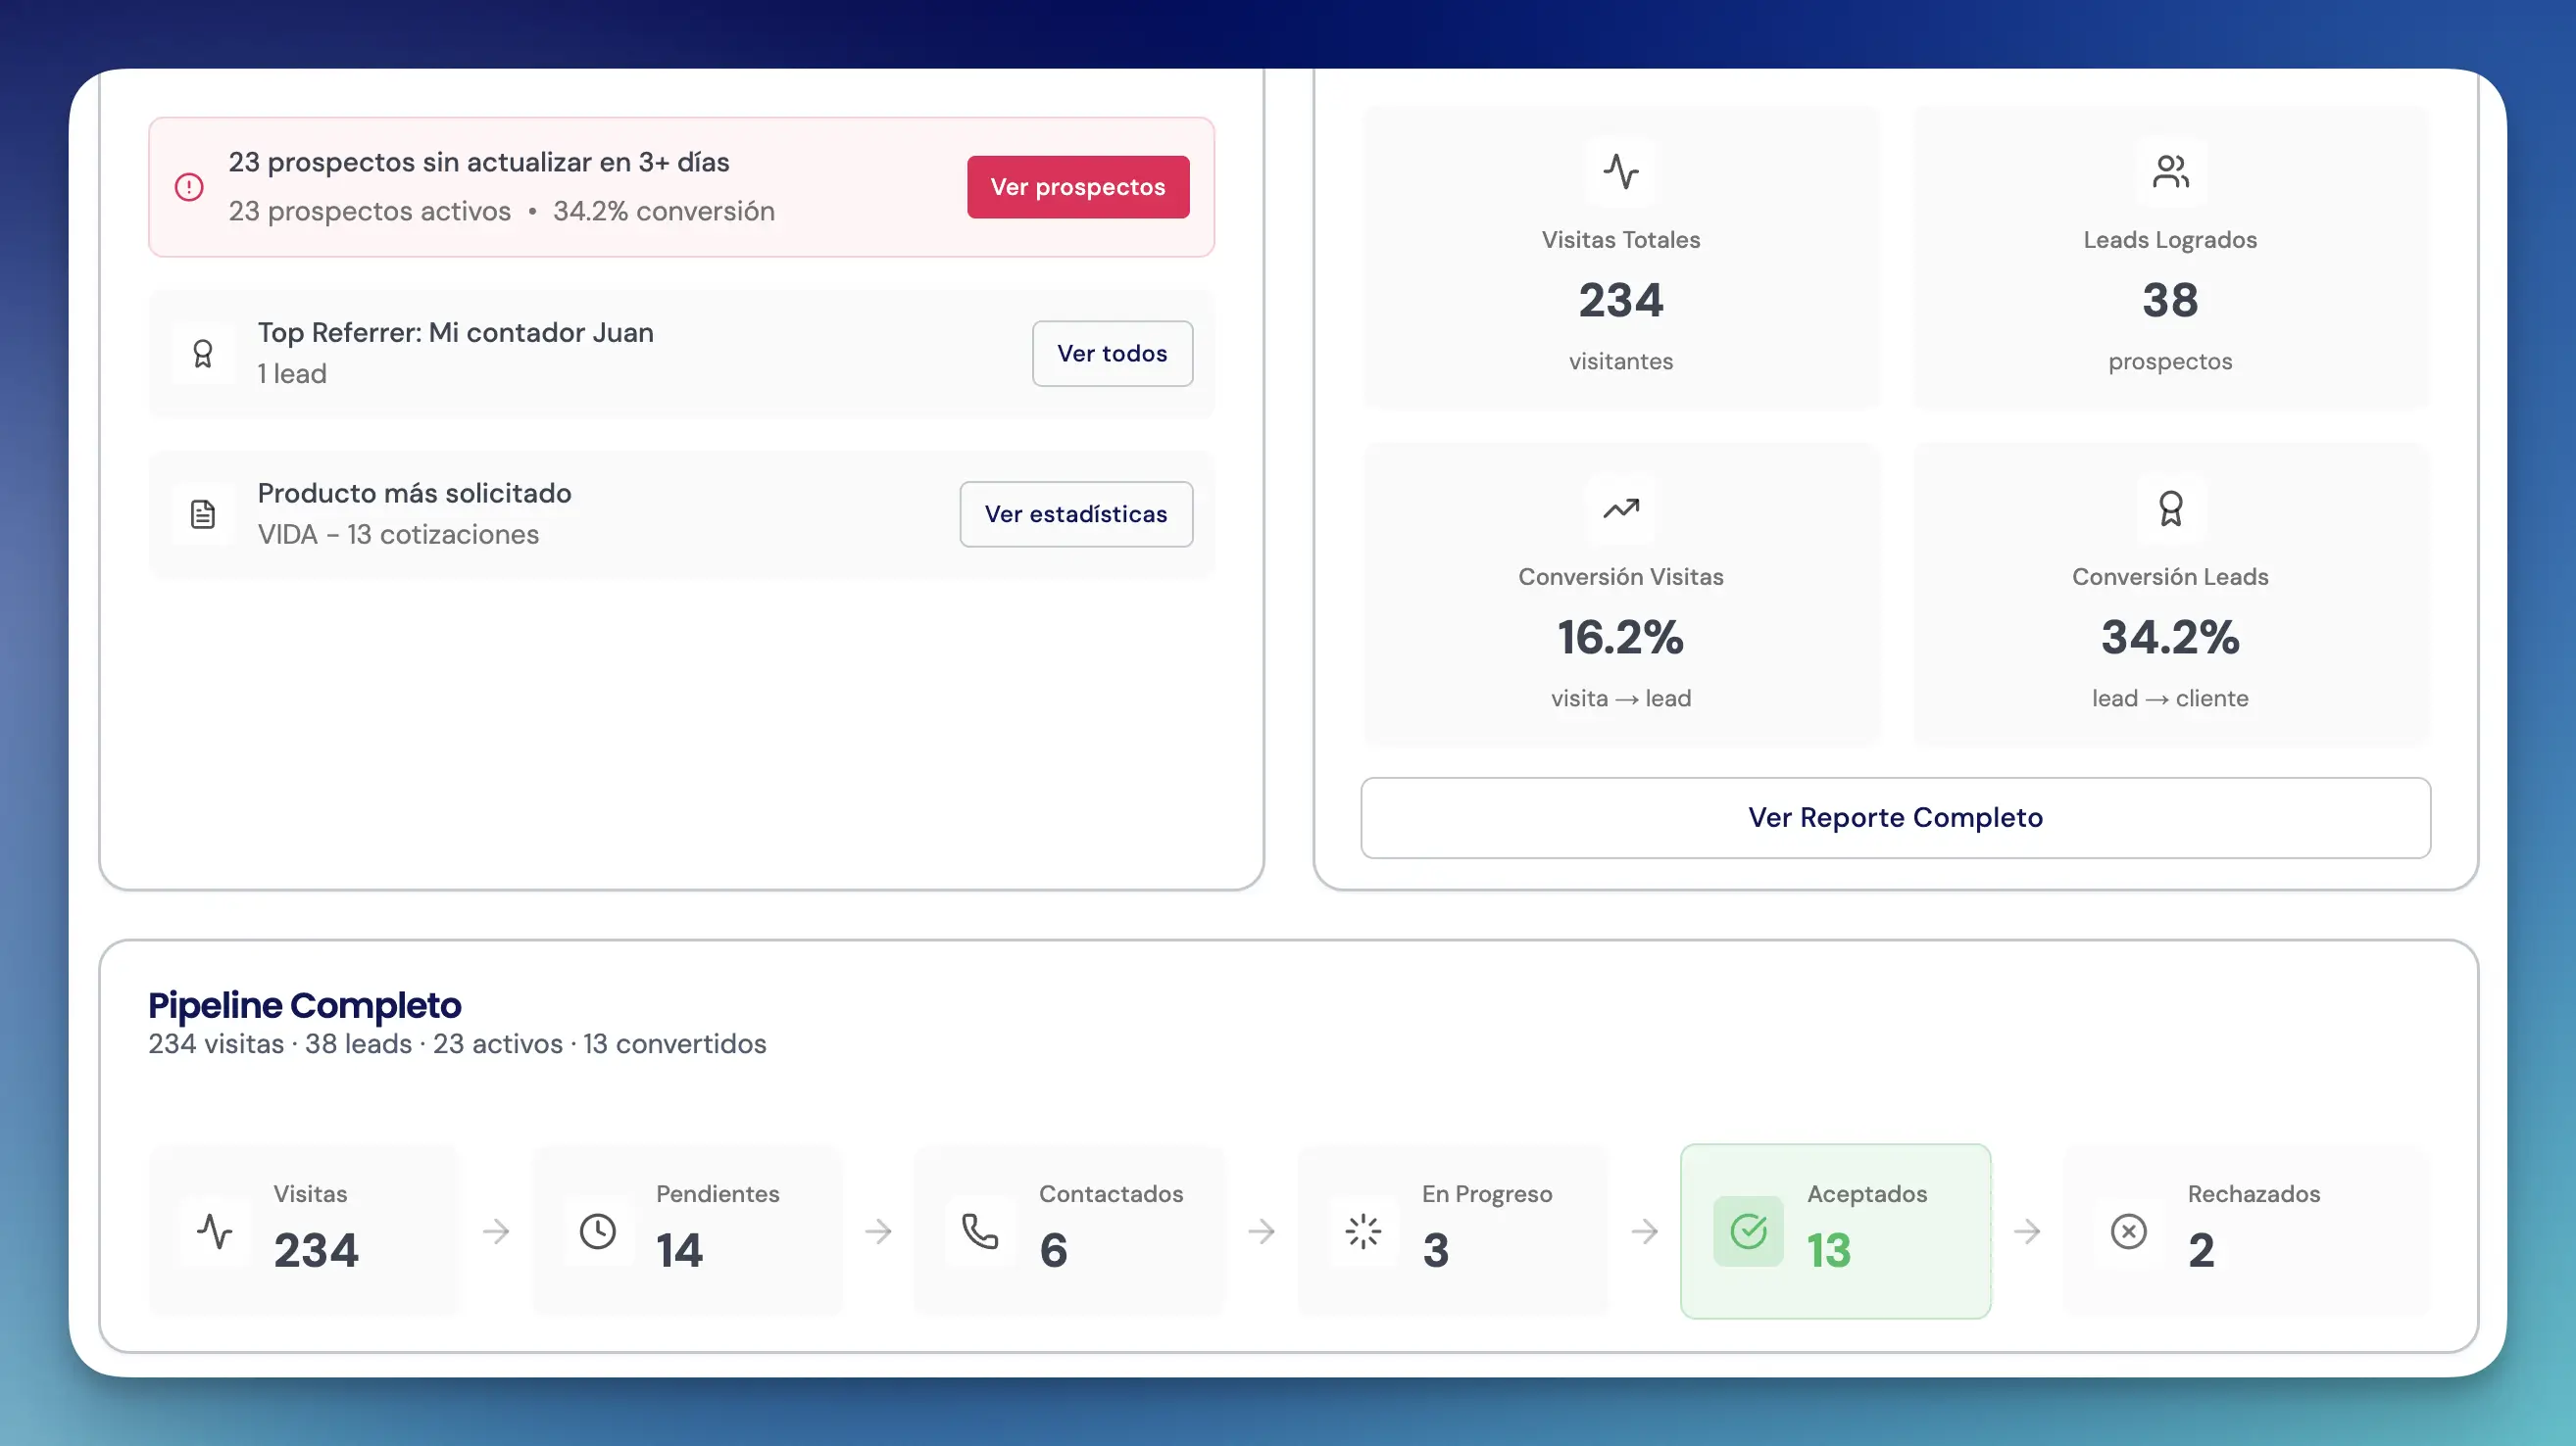Click the loader icon in En Progreso stage
Viewport: 2576px width, 1446px height.
1363,1231
